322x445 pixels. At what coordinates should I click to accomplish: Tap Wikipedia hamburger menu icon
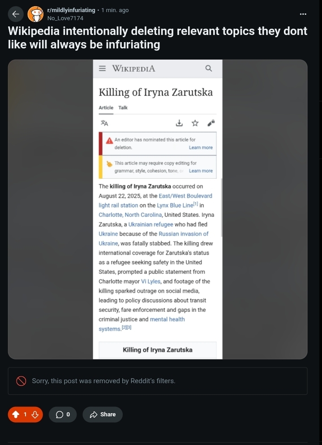point(103,69)
